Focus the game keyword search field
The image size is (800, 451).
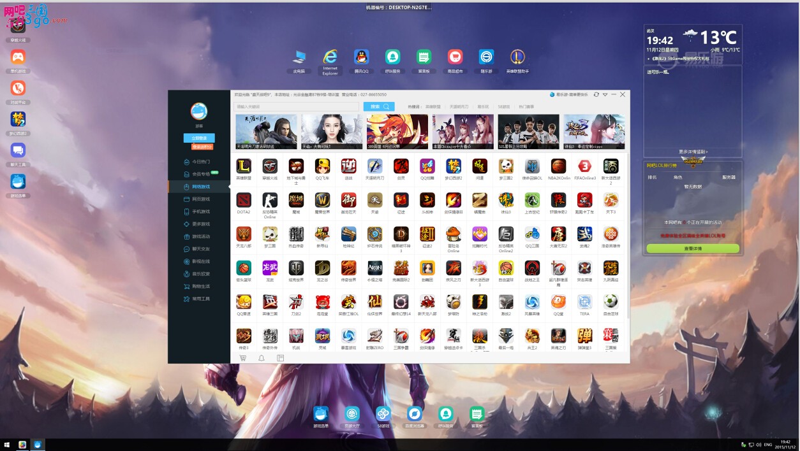pyautogui.click(x=297, y=106)
